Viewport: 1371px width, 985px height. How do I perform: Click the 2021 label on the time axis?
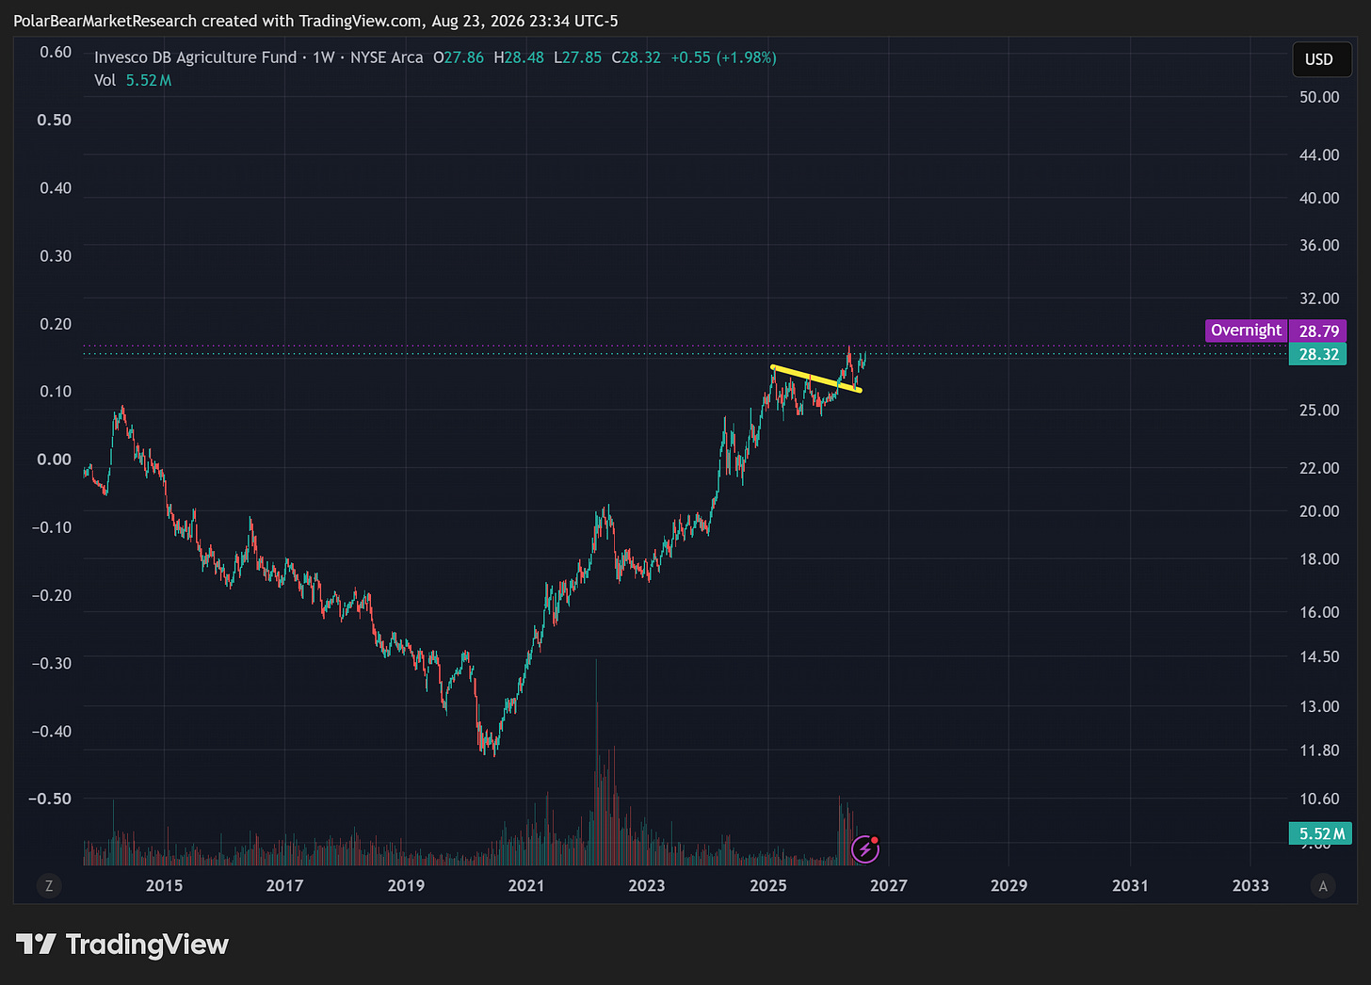[526, 885]
